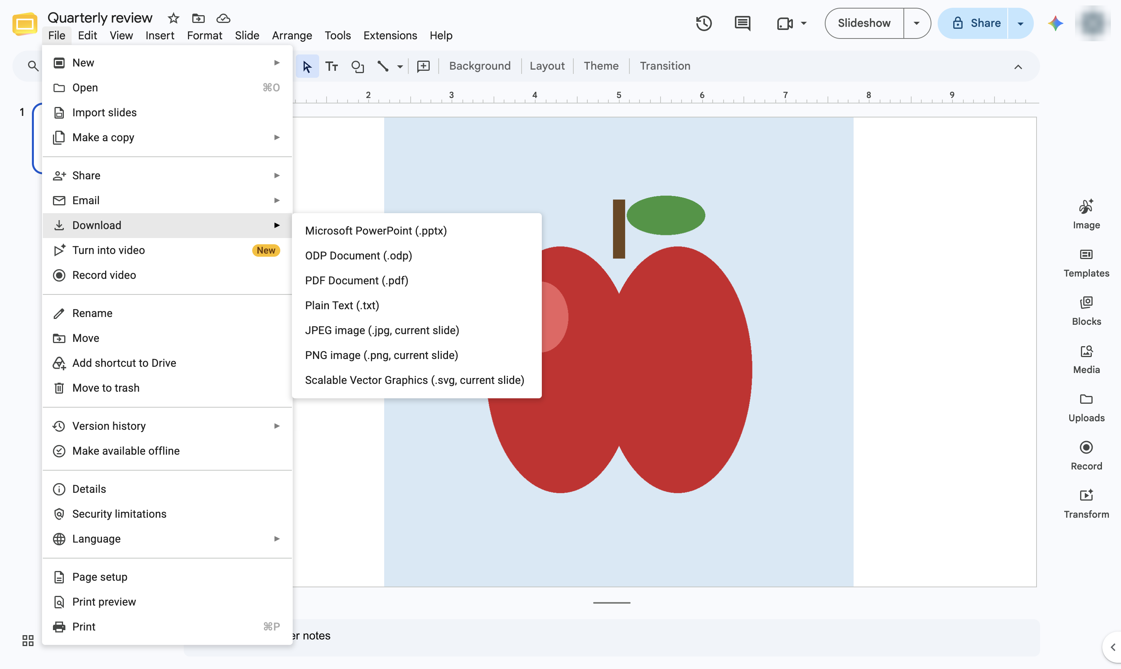Click the blue Share button

point(973,23)
